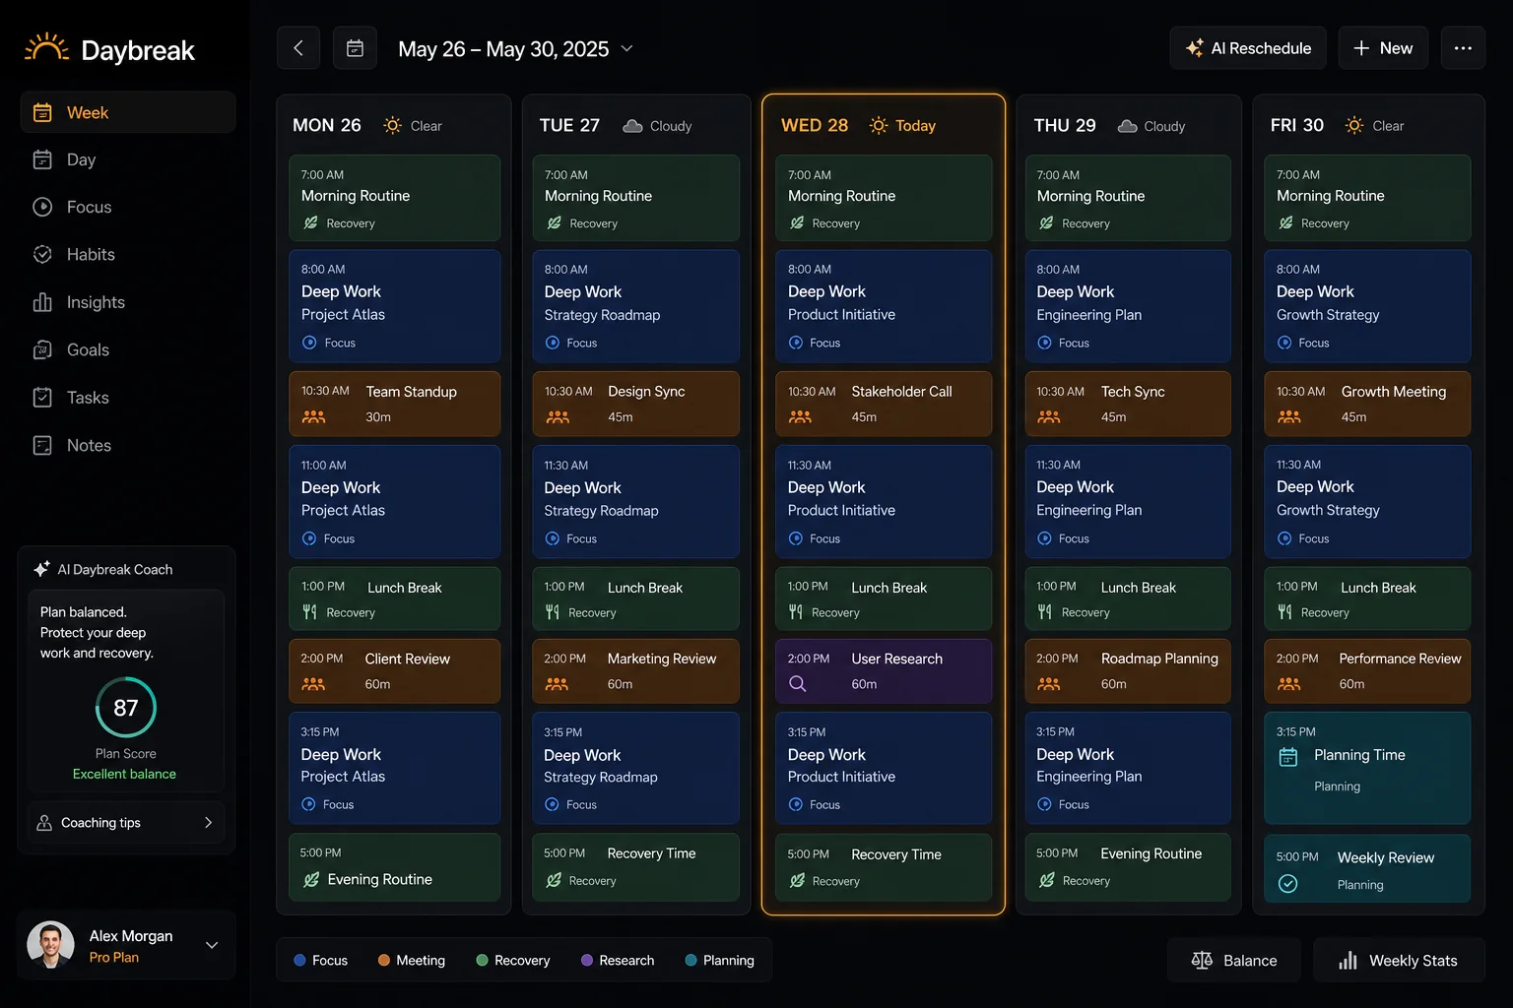Expand the date range dropdown chevron

pos(626,48)
